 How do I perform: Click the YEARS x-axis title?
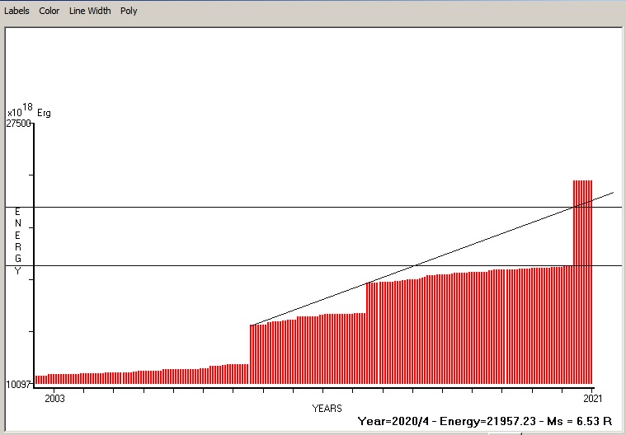click(x=327, y=408)
